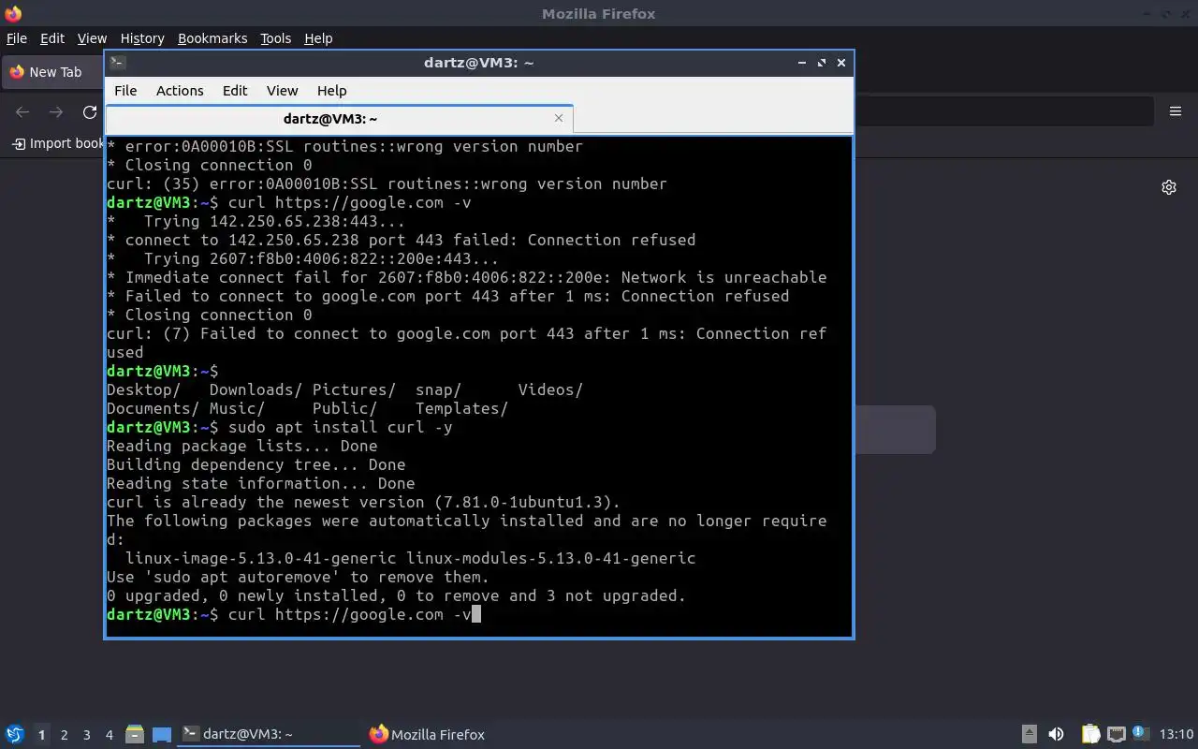Click the 'linux-image-5.13.0-41-generic' text
The width and height of the screenshot is (1198, 749).
tap(260, 558)
